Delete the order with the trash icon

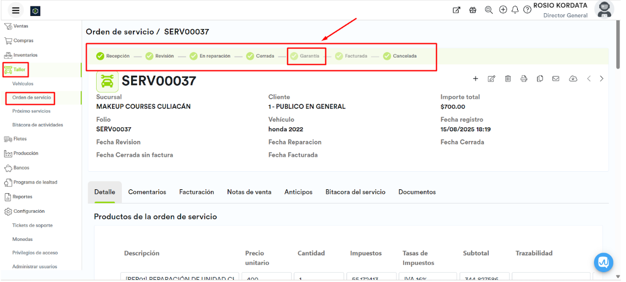pyautogui.click(x=508, y=79)
